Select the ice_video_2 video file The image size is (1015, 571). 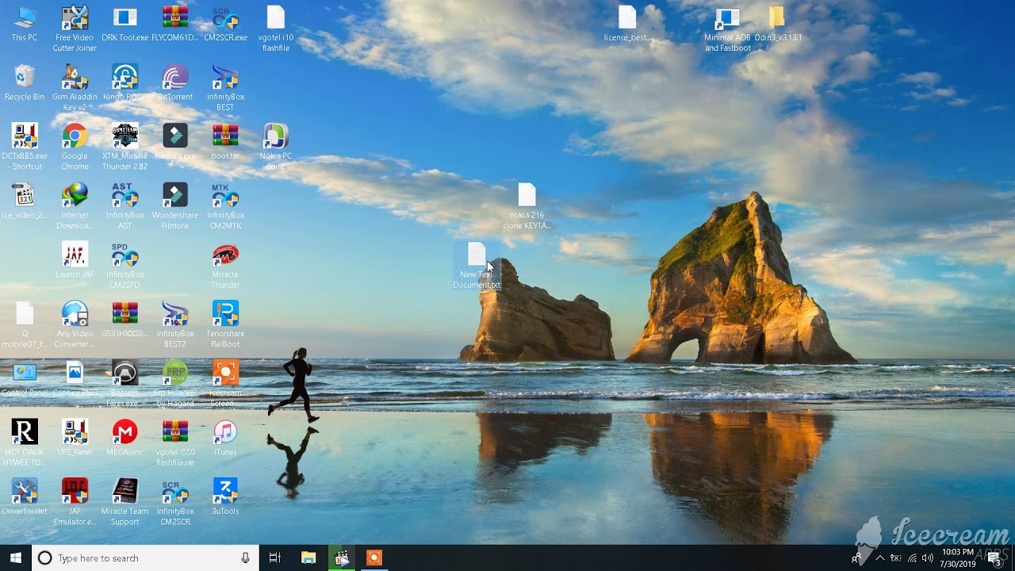[x=25, y=201]
